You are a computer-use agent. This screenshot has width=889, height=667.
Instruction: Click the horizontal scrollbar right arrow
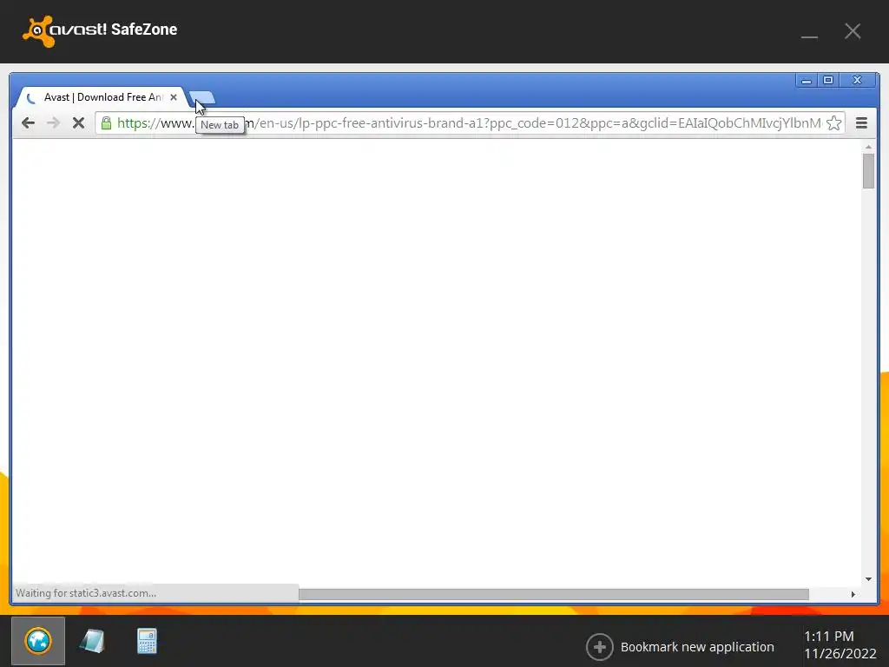853,594
